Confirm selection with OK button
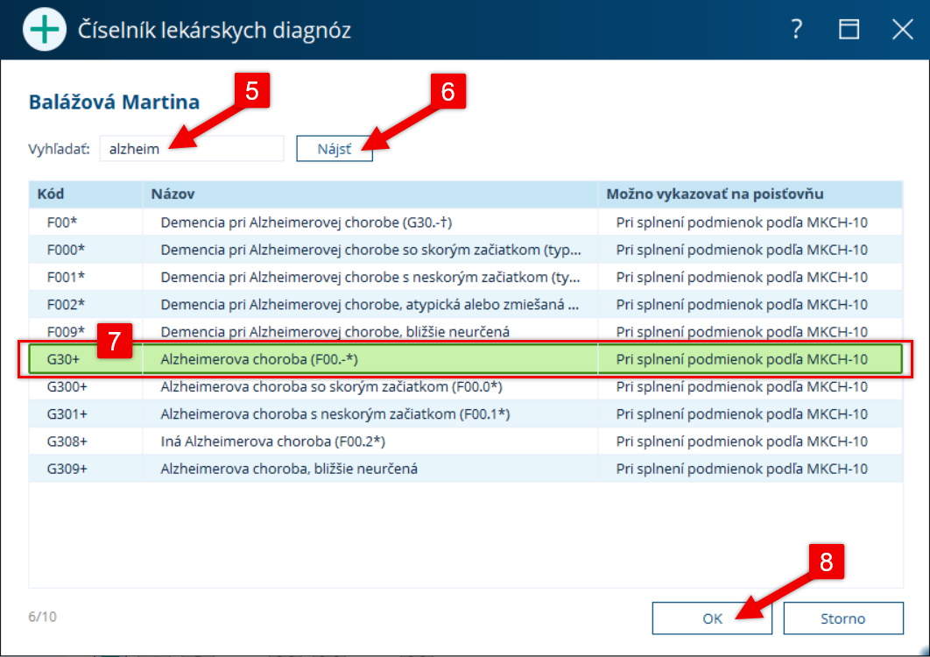Image resolution: width=930 pixels, height=657 pixels. [x=712, y=618]
